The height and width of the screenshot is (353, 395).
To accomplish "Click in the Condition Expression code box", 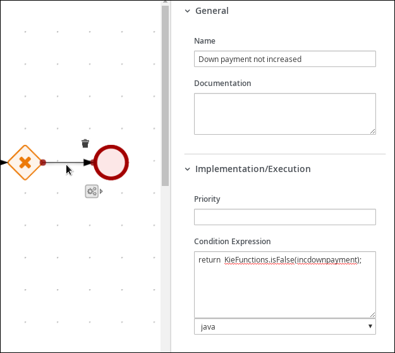I will pyautogui.click(x=285, y=285).
